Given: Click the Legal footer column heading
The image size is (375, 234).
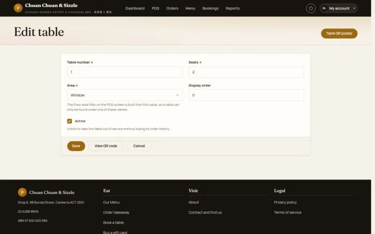Looking at the screenshot, I should pos(280,191).
